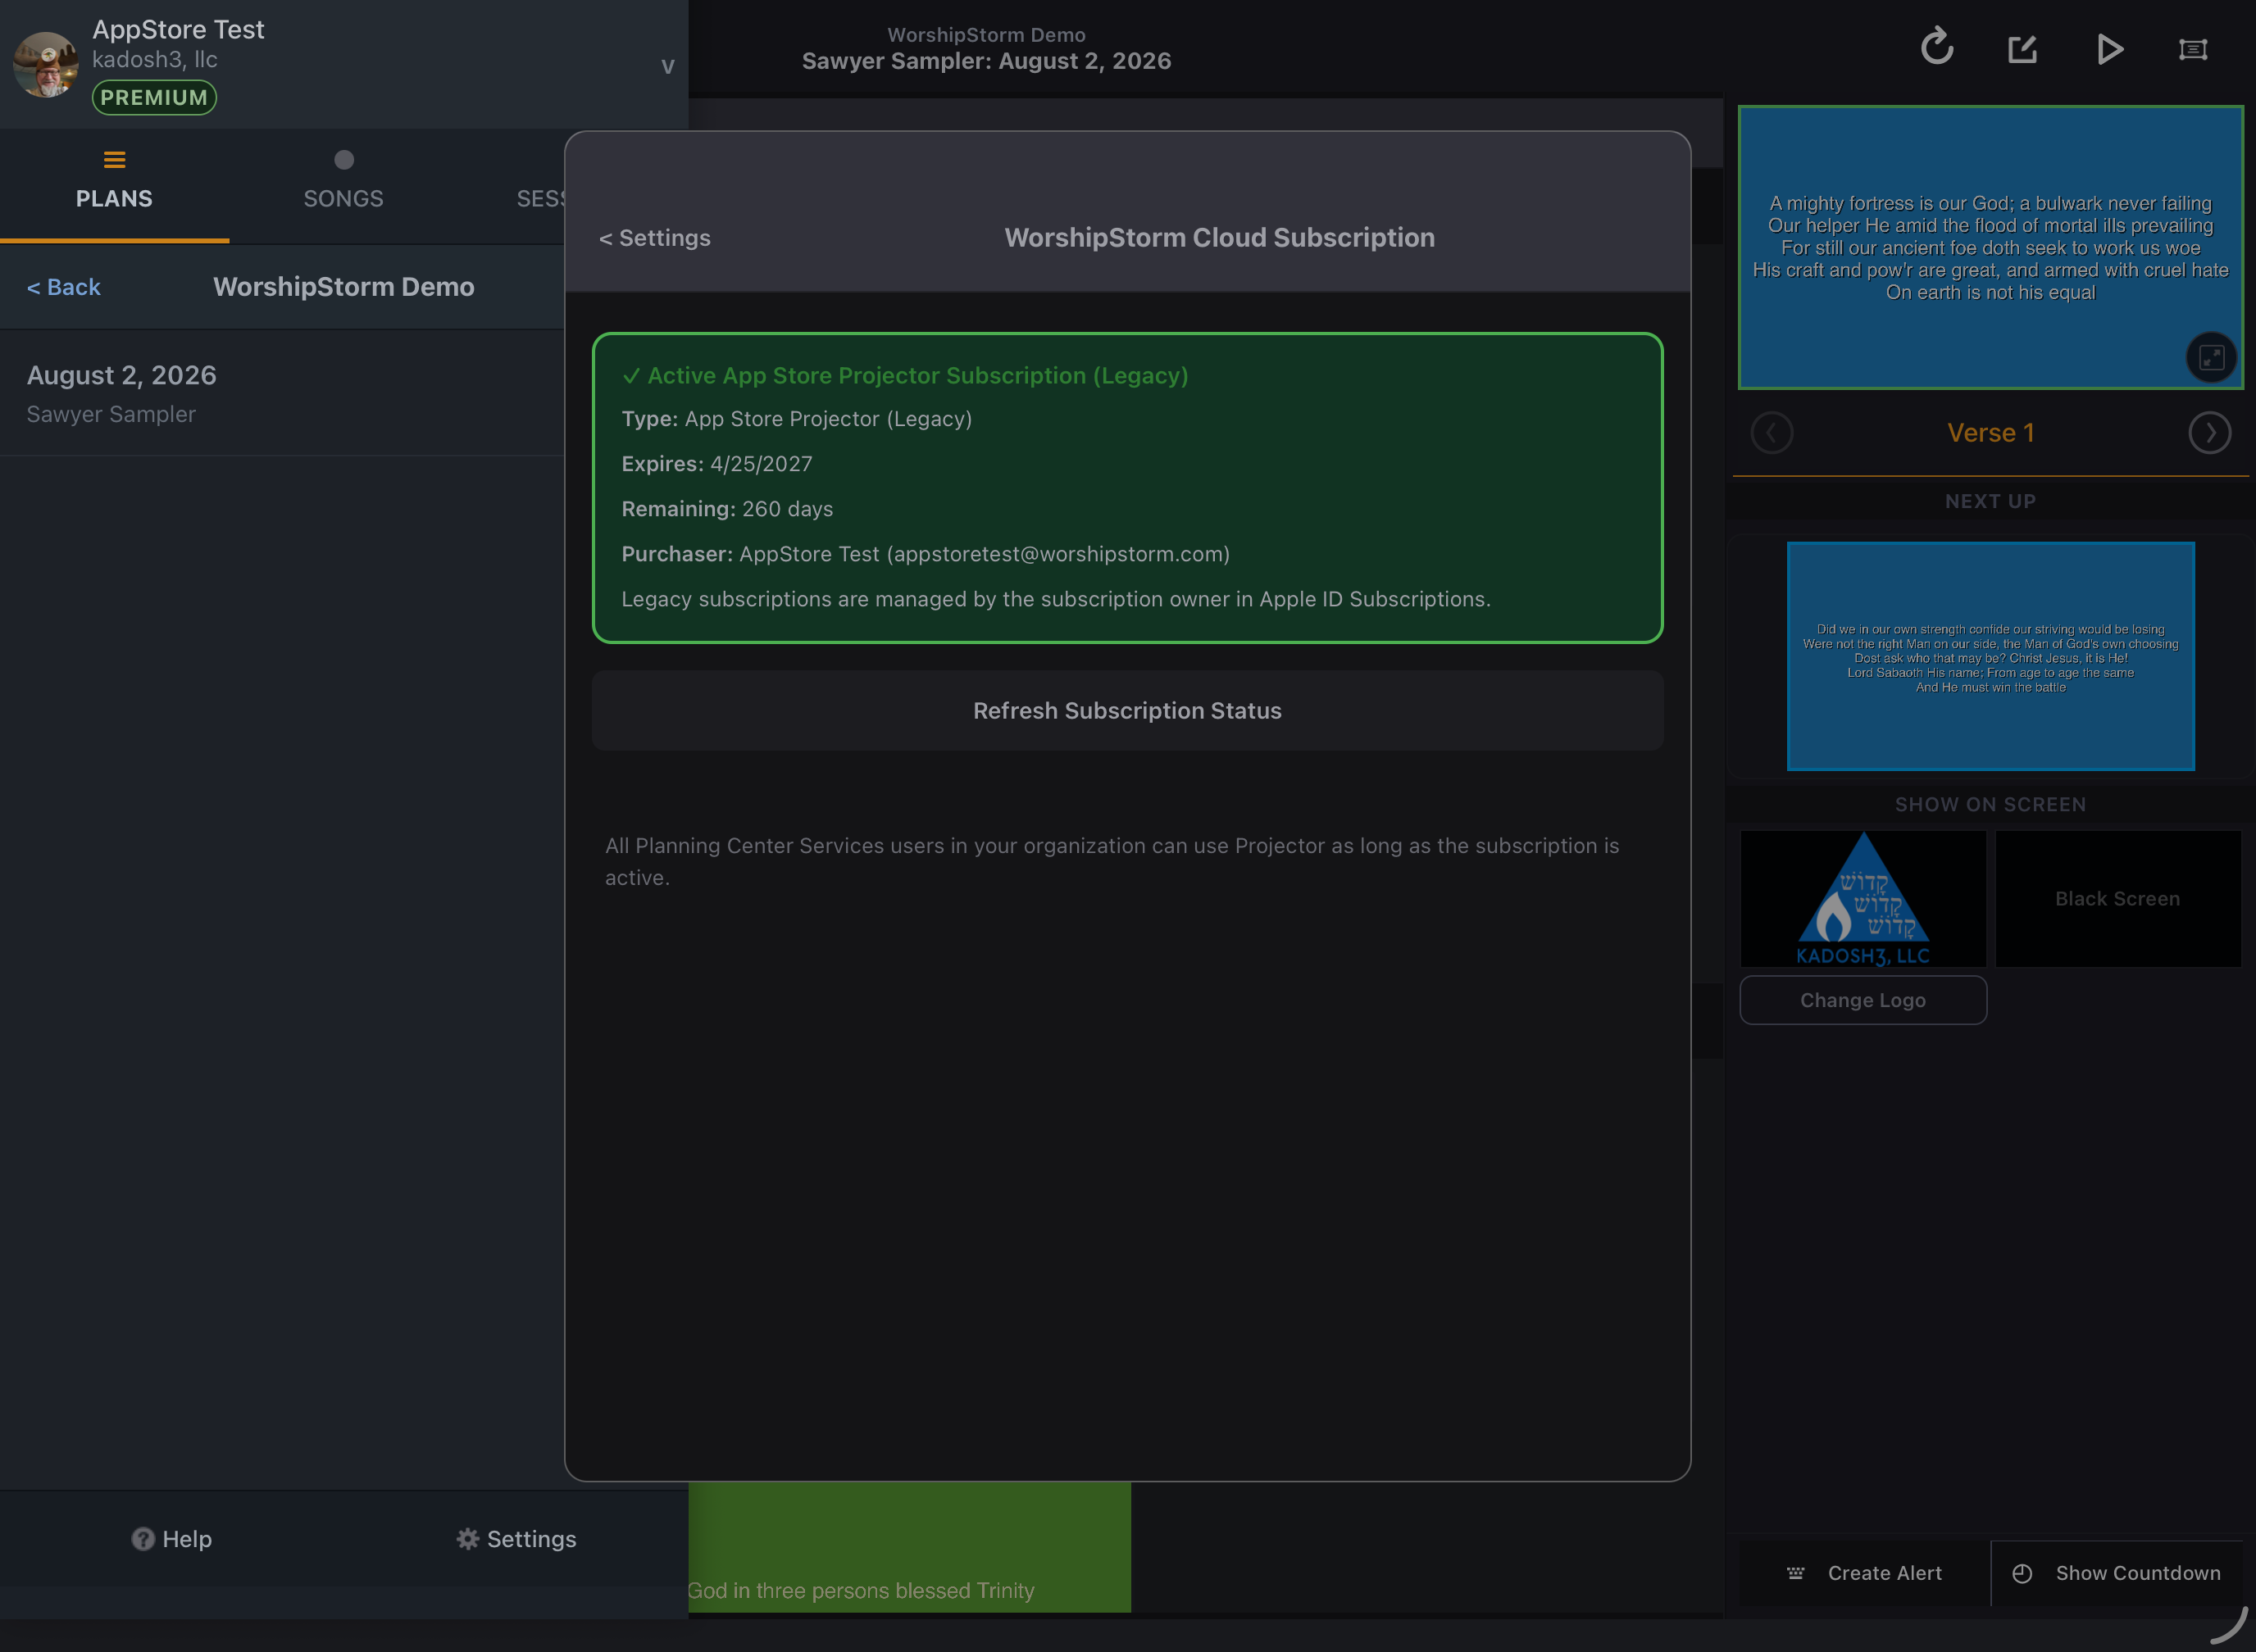Go to previous slide with left chevron
2256x1652 pixels.
tap(1772, 433)
